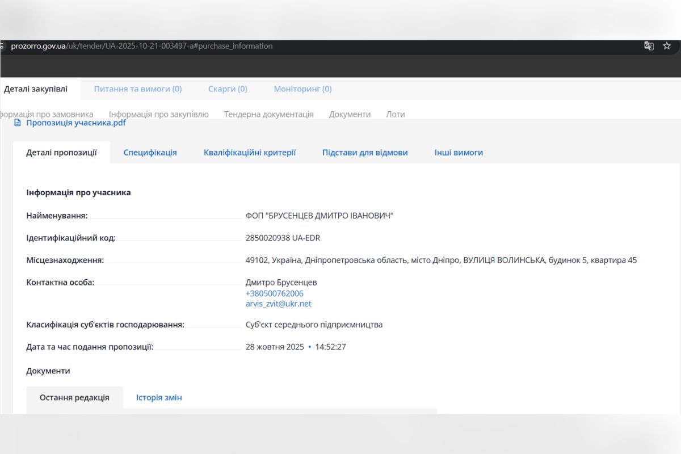Click the PDF file icon beside Пропозиція учасника
Viewport: 681px width, 454px height.
18,123
